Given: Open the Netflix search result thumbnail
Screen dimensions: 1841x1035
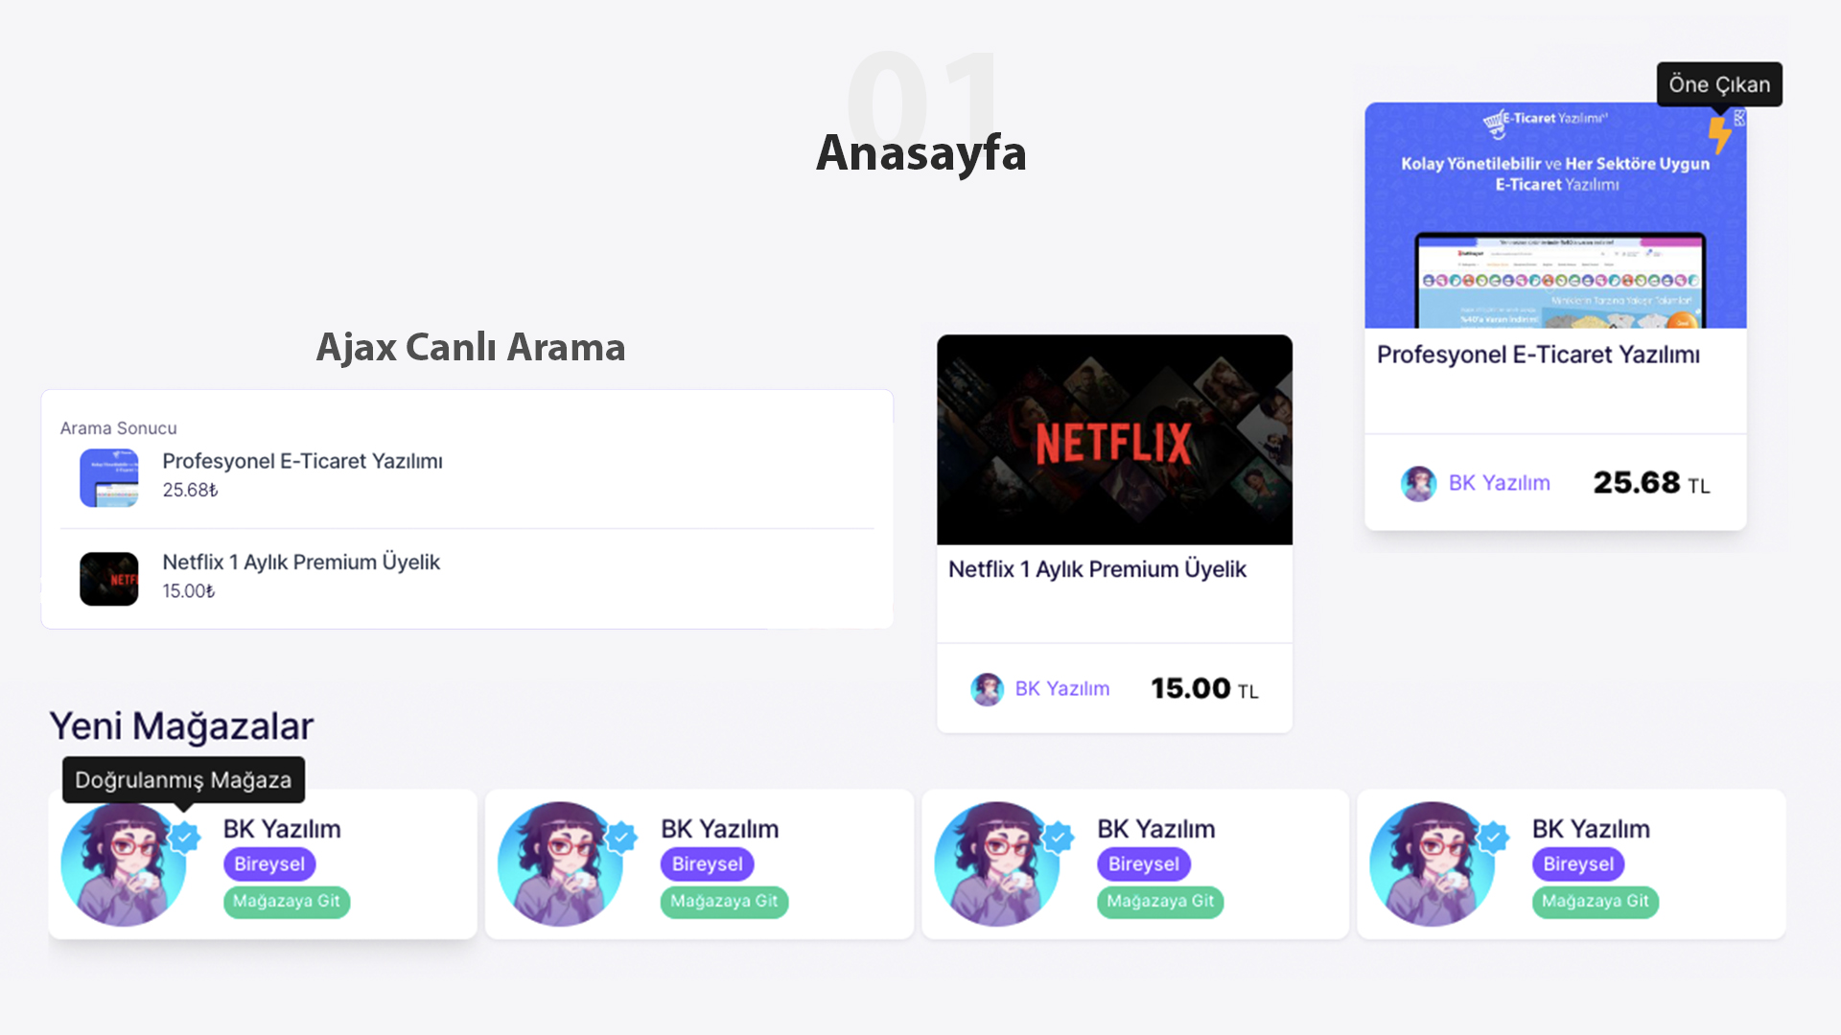Looking at the screenshot, I should pyautogui.click(x=108, y=579).
